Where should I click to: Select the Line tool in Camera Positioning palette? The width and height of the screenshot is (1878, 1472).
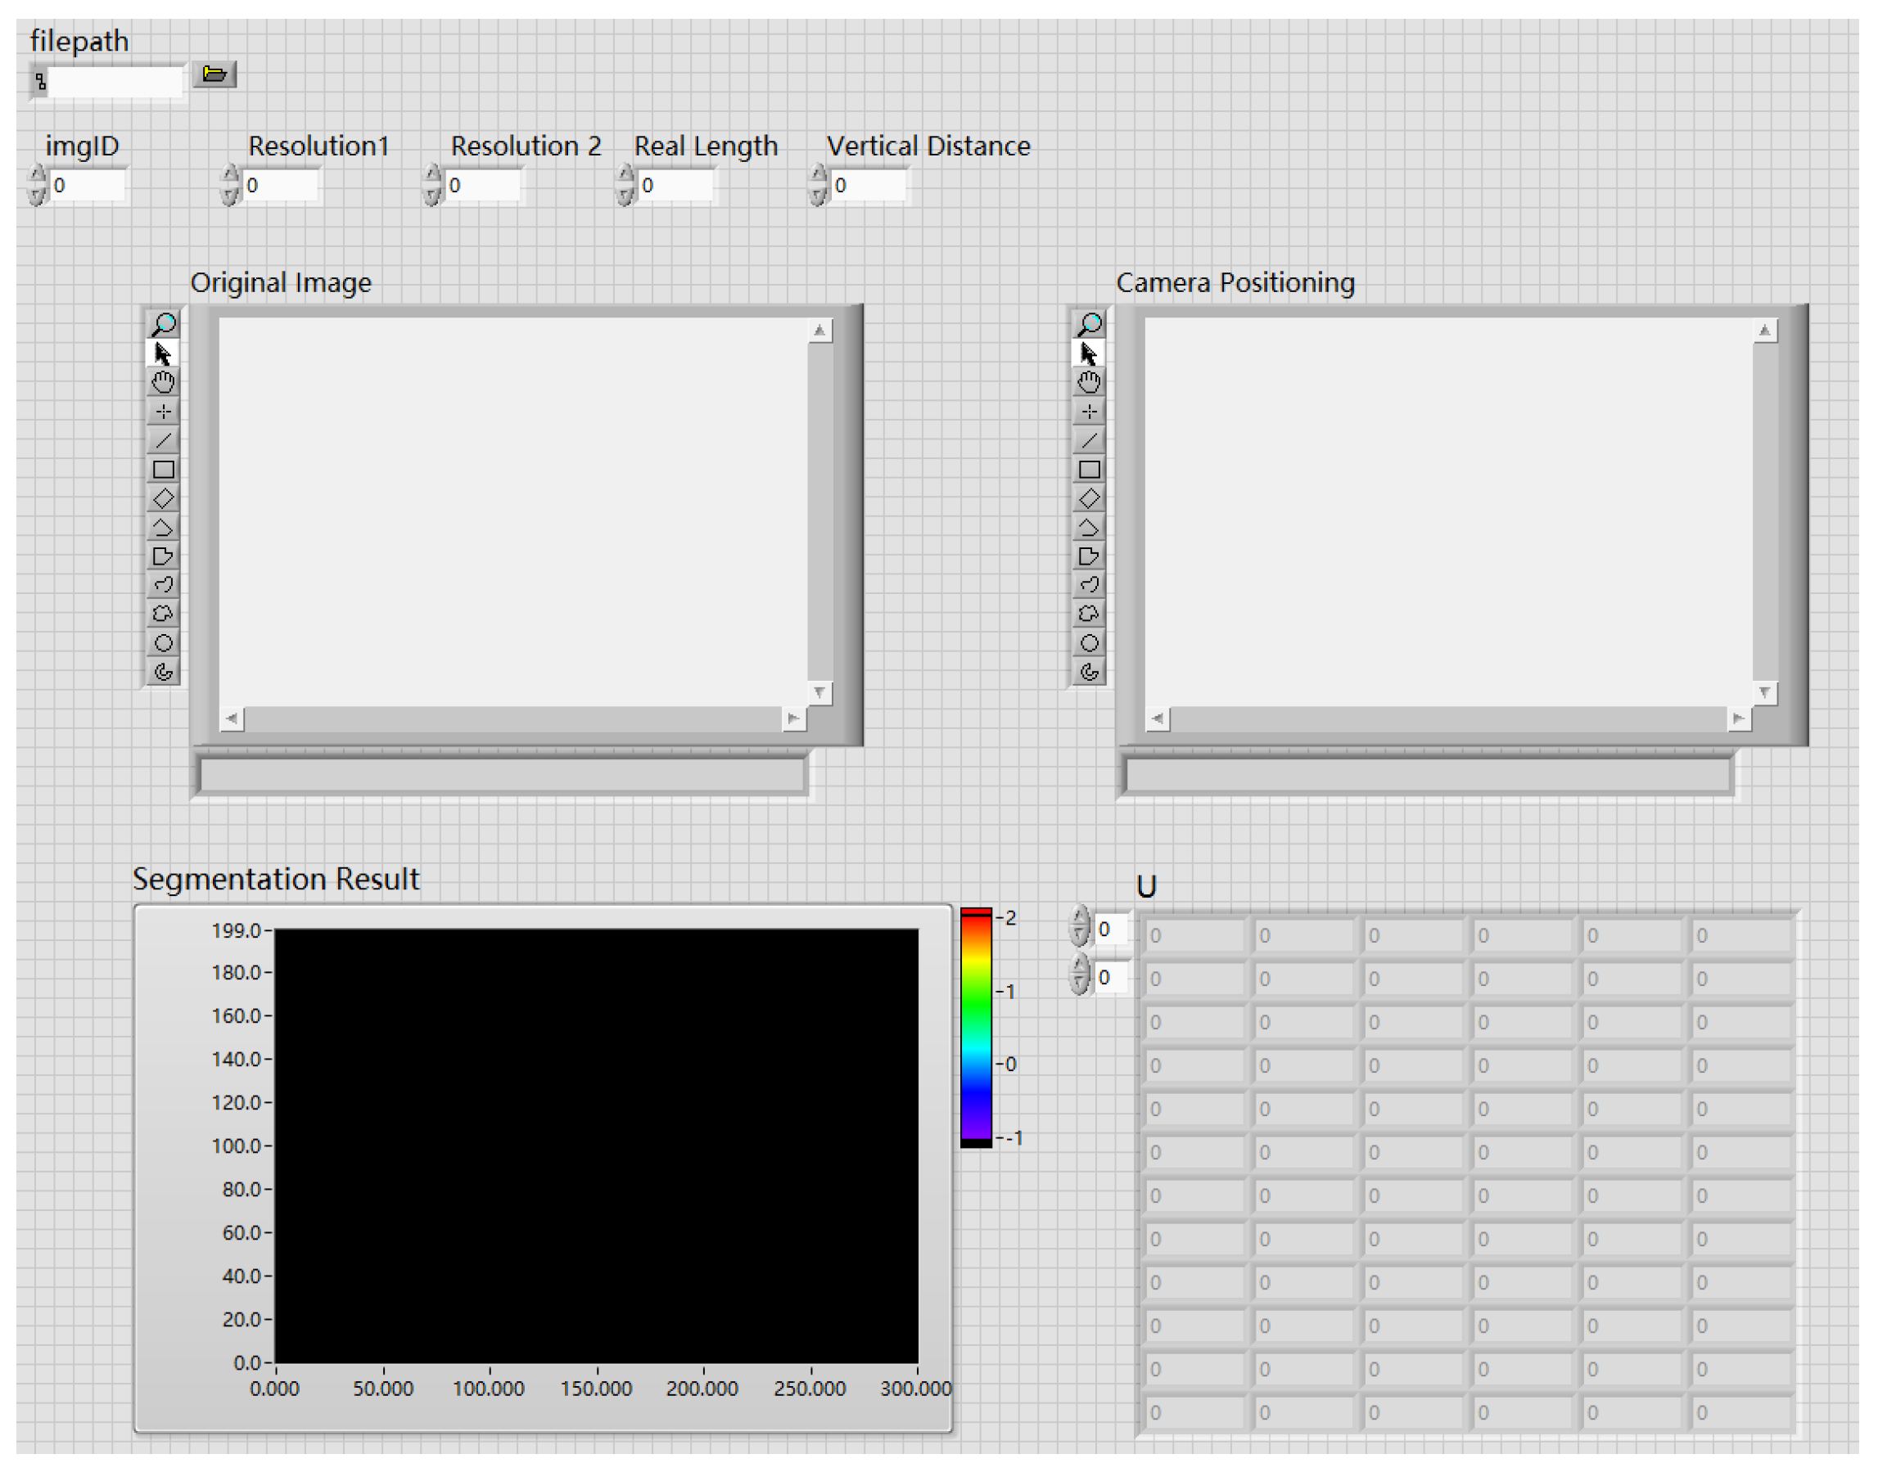1089,440
